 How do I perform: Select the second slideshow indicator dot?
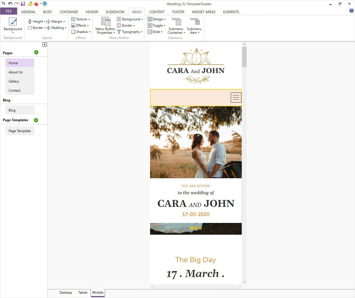point(196,228)
